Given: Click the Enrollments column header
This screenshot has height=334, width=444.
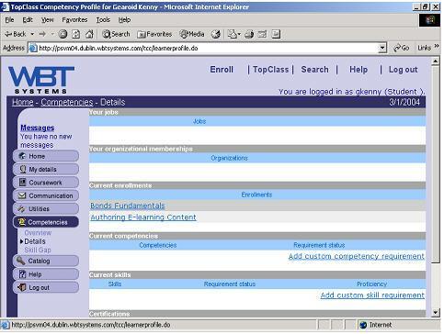Looking at the screenshot, I should [x=256, y=195].
